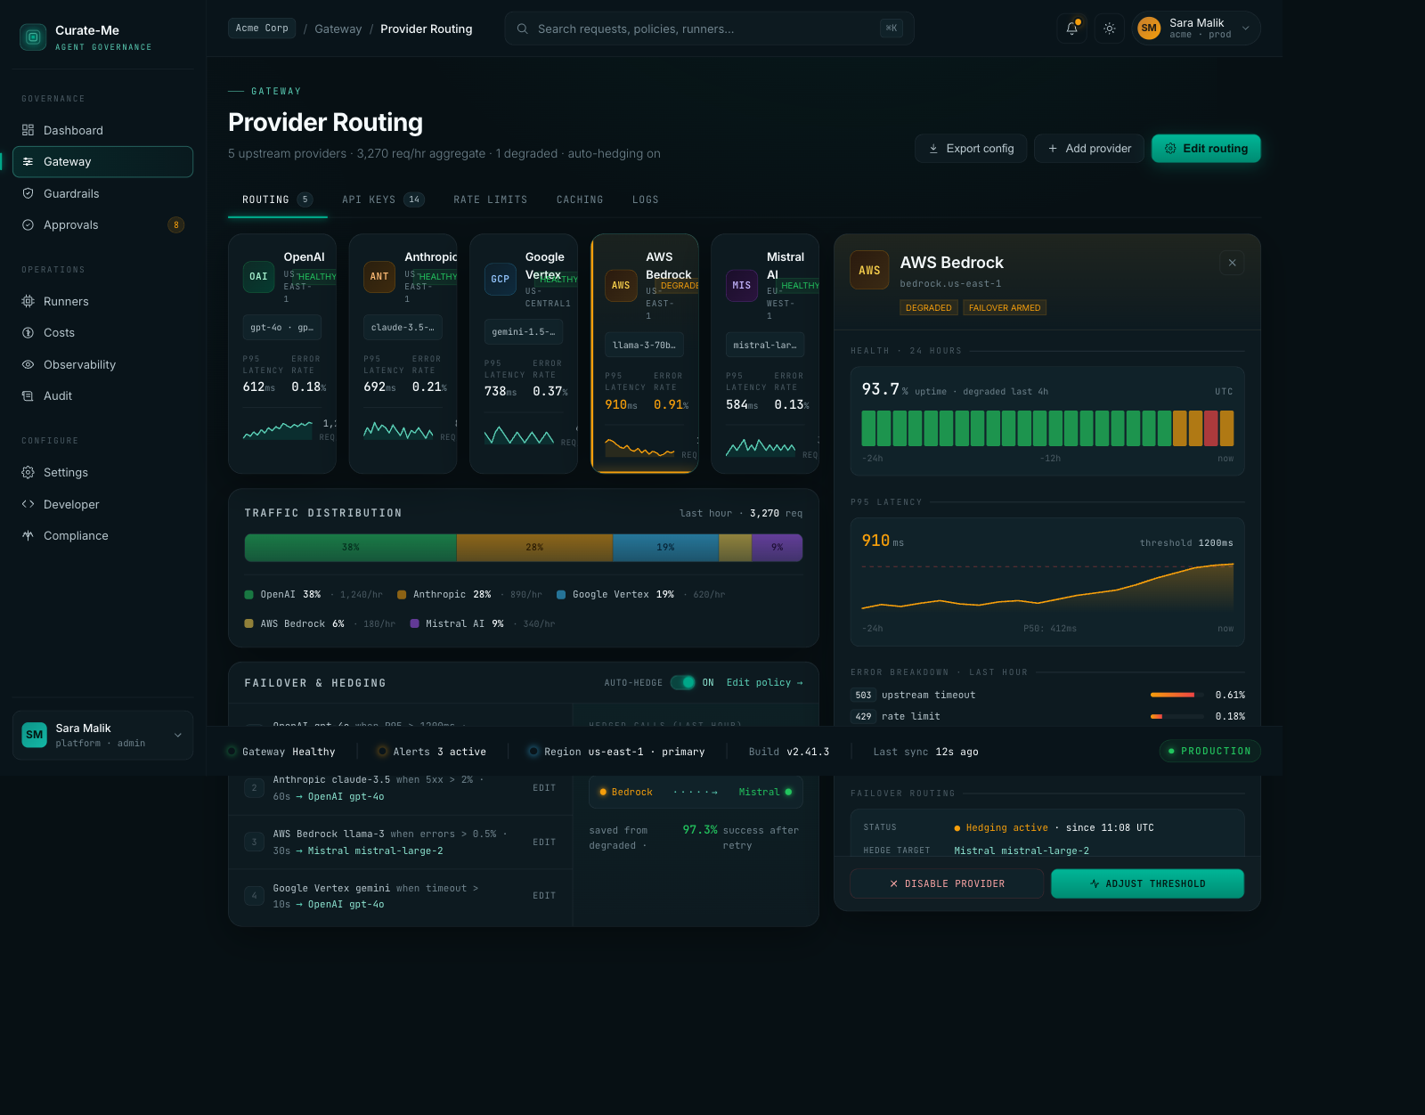Focus the search requests input field
Screen dimensions: 1425x1115
704,28
